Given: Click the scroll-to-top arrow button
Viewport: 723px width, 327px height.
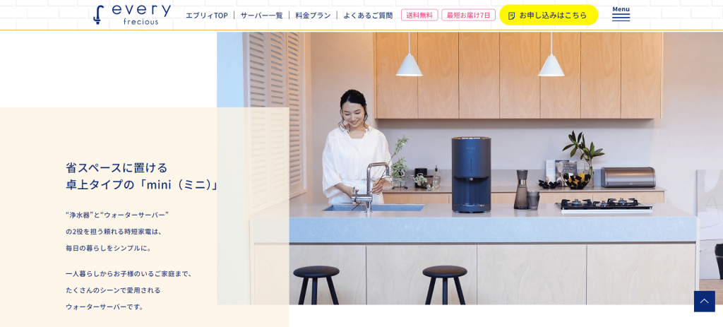Looking at the screenshot, I should 704,301.
